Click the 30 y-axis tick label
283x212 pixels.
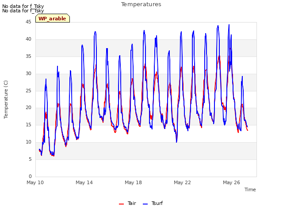point(28,74)
